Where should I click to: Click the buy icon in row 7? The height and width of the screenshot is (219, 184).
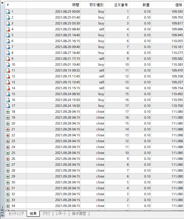pyautogui.click(x=8, y=47)
